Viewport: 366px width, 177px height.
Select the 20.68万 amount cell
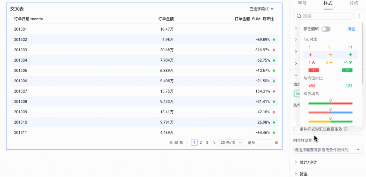coord(166,50)
